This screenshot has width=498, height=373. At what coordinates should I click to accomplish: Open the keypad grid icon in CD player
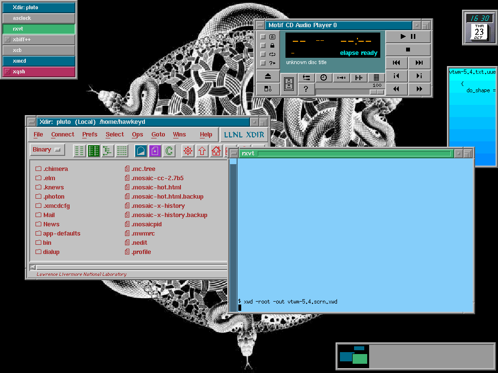pos(376,78)
